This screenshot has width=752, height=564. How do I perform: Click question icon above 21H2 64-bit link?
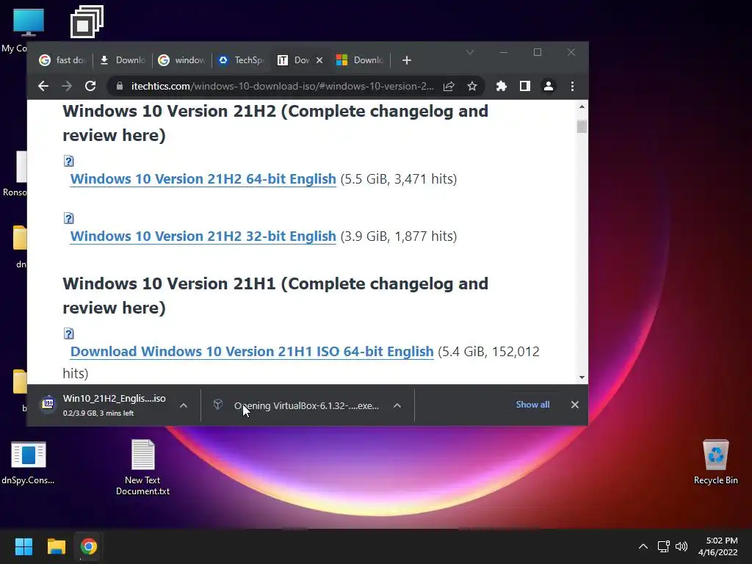tap(68, 161)
